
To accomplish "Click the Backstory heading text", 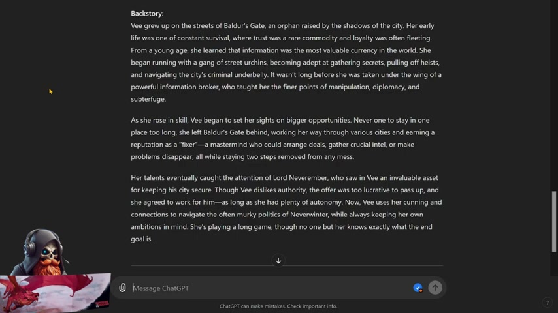I will (147, 14).
